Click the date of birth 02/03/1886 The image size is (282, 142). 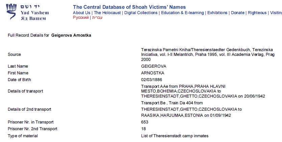[152, 80]
